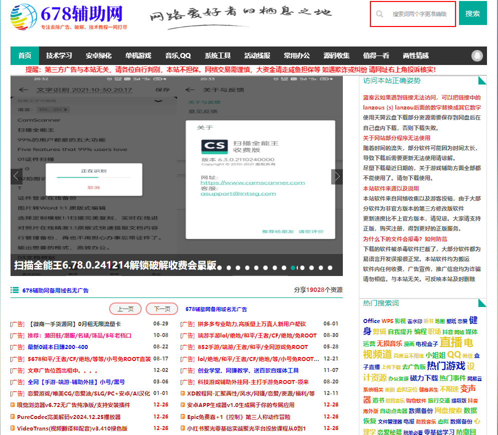Open the Epic免费喜+1《控制》 article
Viewport: 498px width, 435px height.
click(239, 416)
